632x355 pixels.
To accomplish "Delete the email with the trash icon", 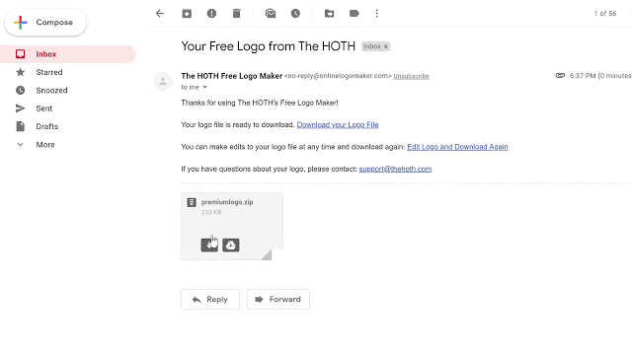I will pyautogui.click(x=237, y=14).
